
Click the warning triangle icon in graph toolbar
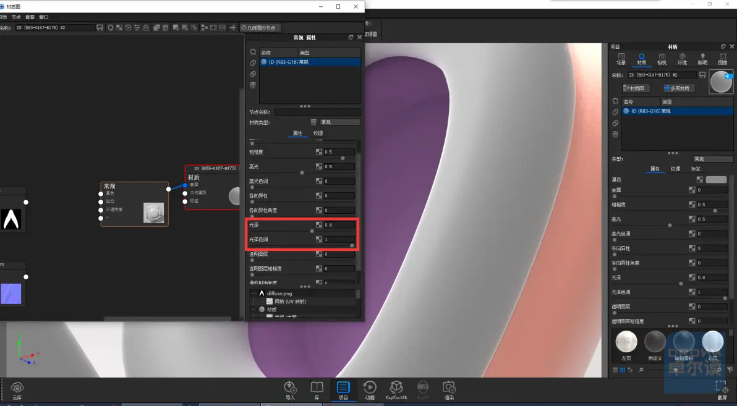click(x=146, y=28)
